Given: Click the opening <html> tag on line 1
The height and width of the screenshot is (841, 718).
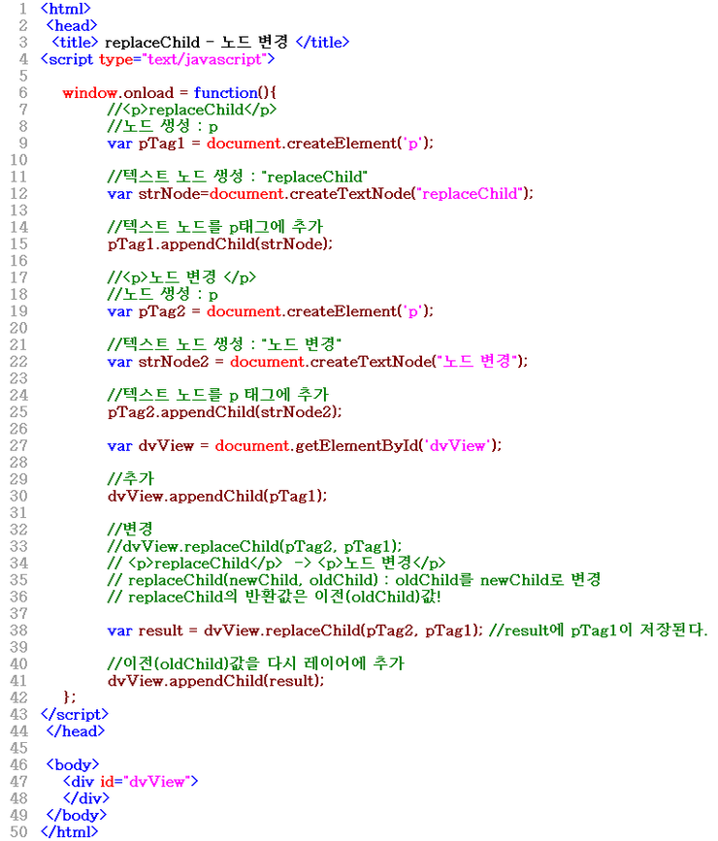Looking at the screenshot, I should coord(65,9).
